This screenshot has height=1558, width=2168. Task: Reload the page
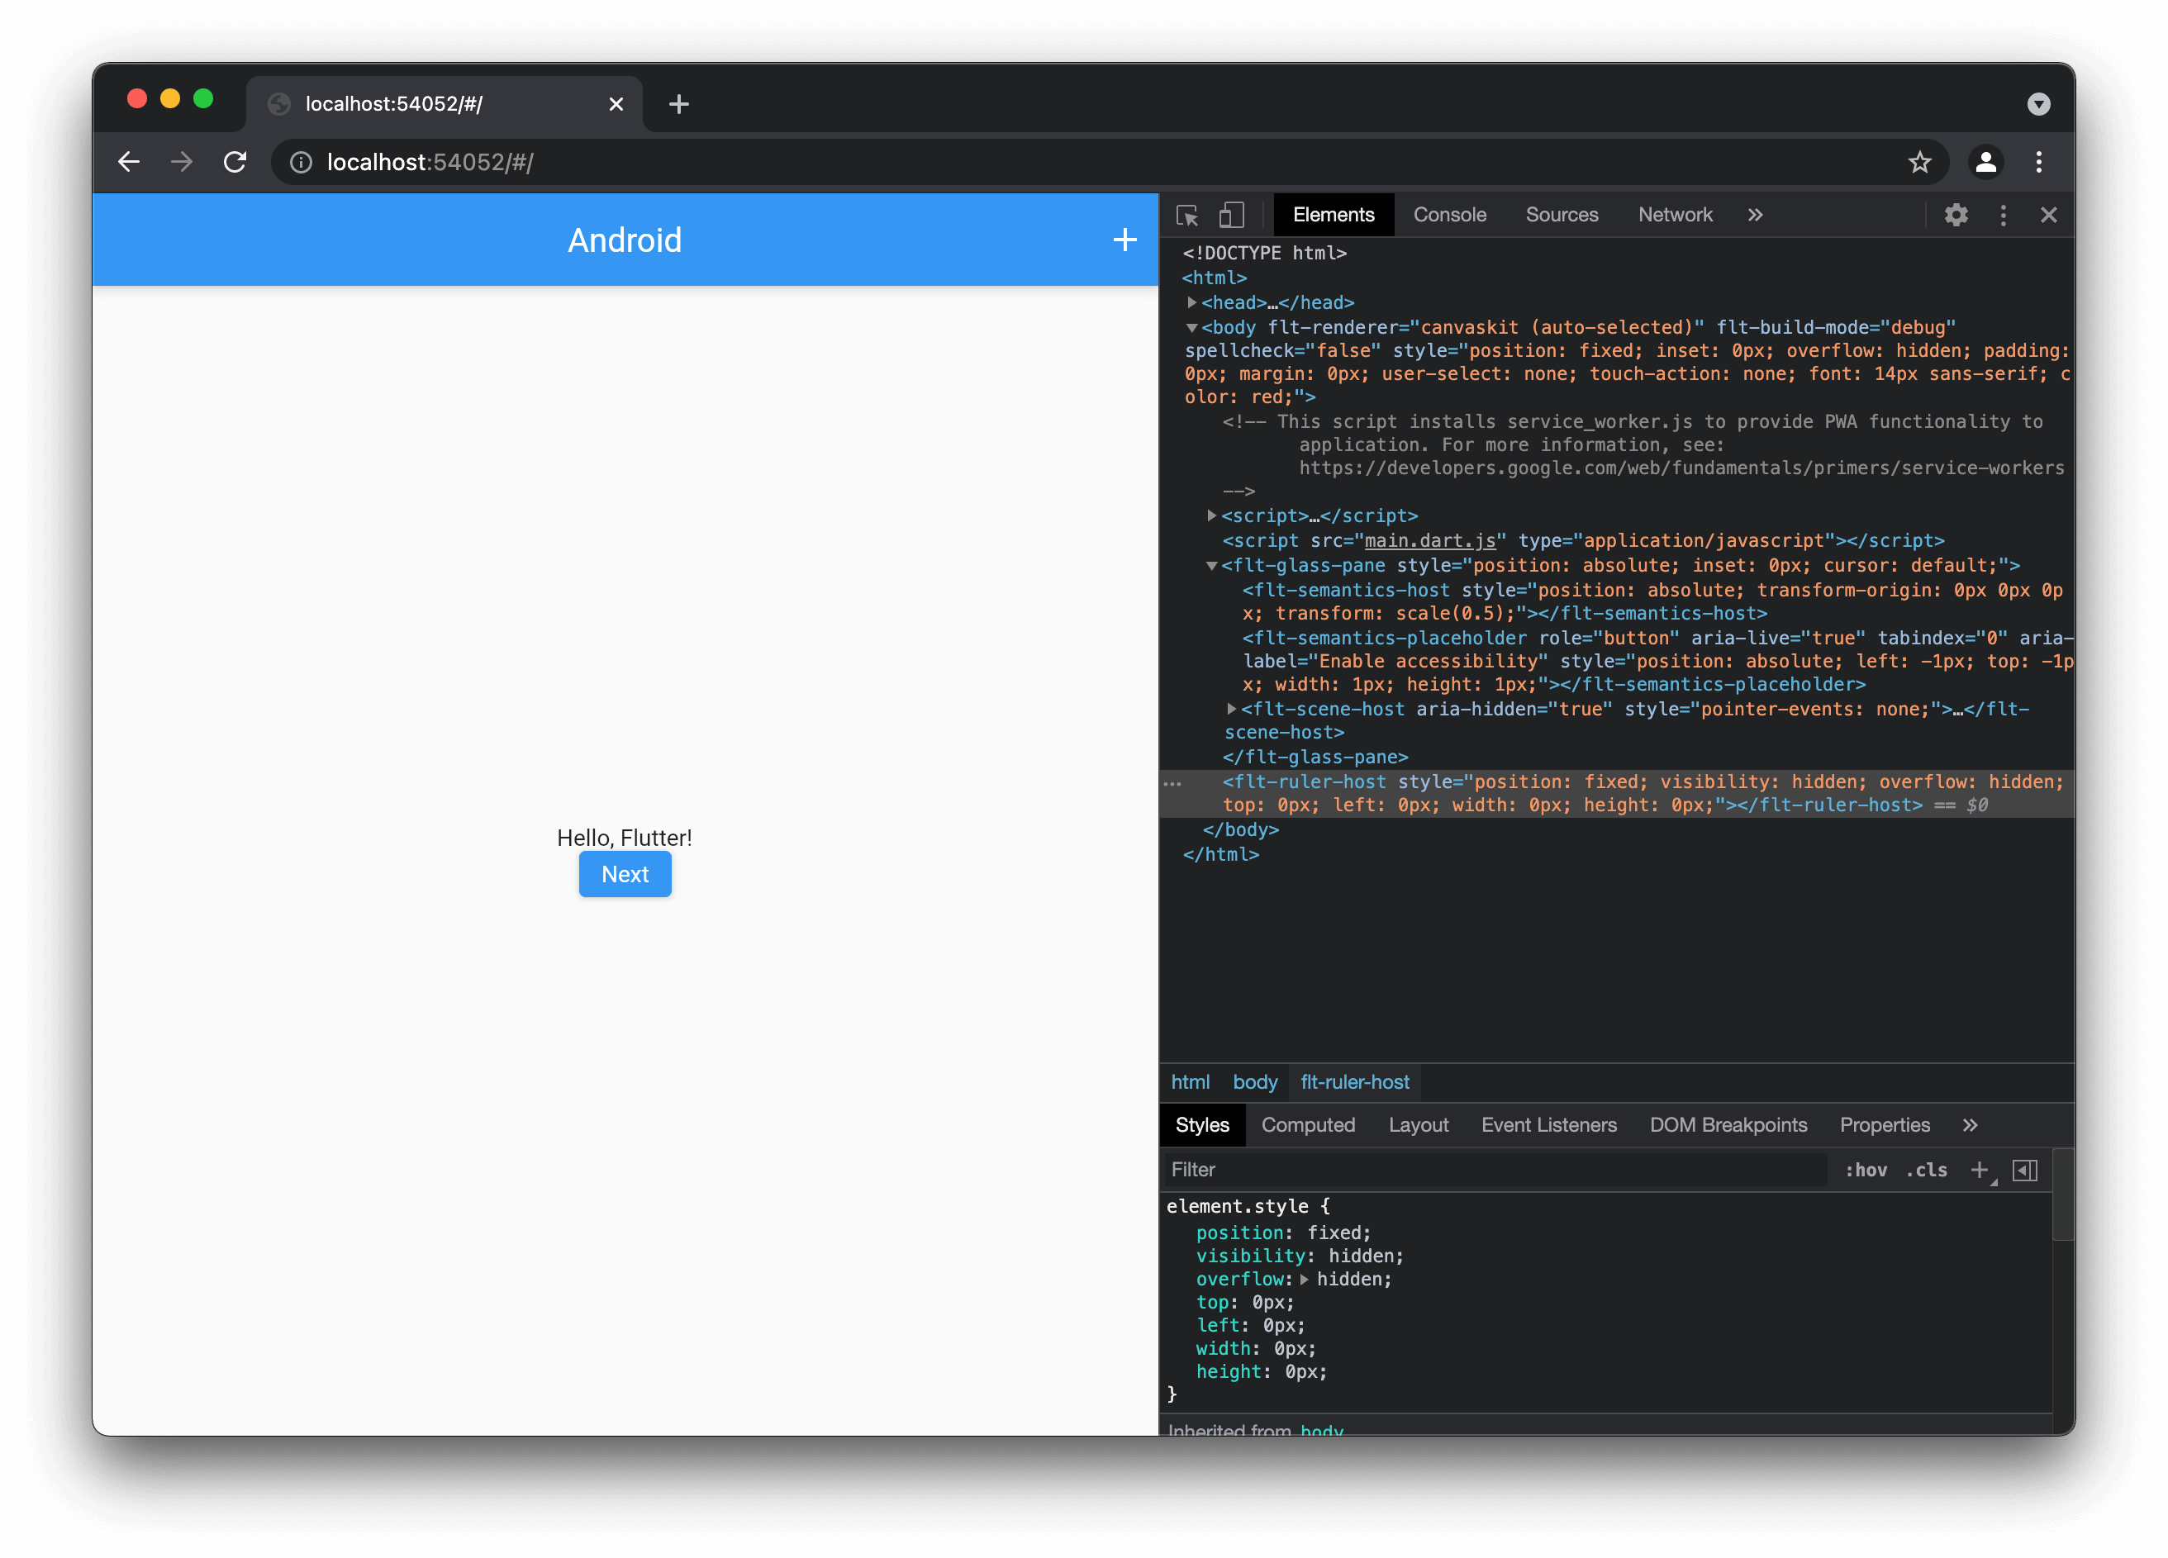coord(234,162)
